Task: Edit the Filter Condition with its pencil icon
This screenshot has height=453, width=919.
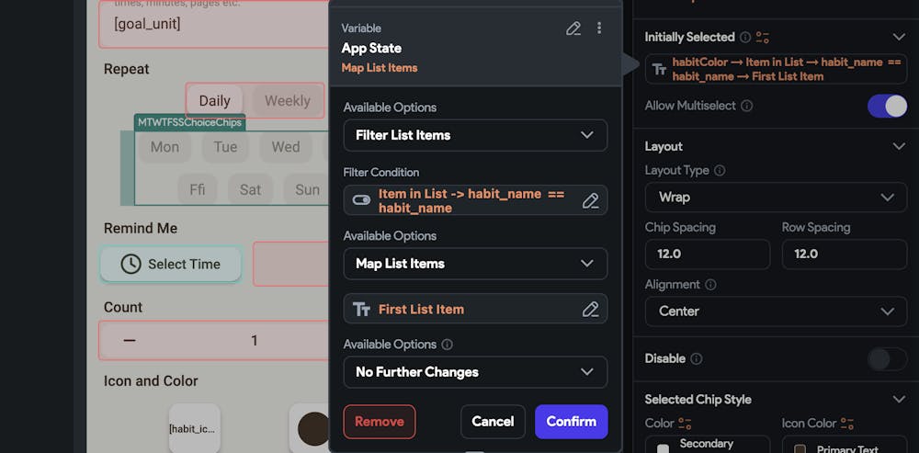Action: pos(591,200)
